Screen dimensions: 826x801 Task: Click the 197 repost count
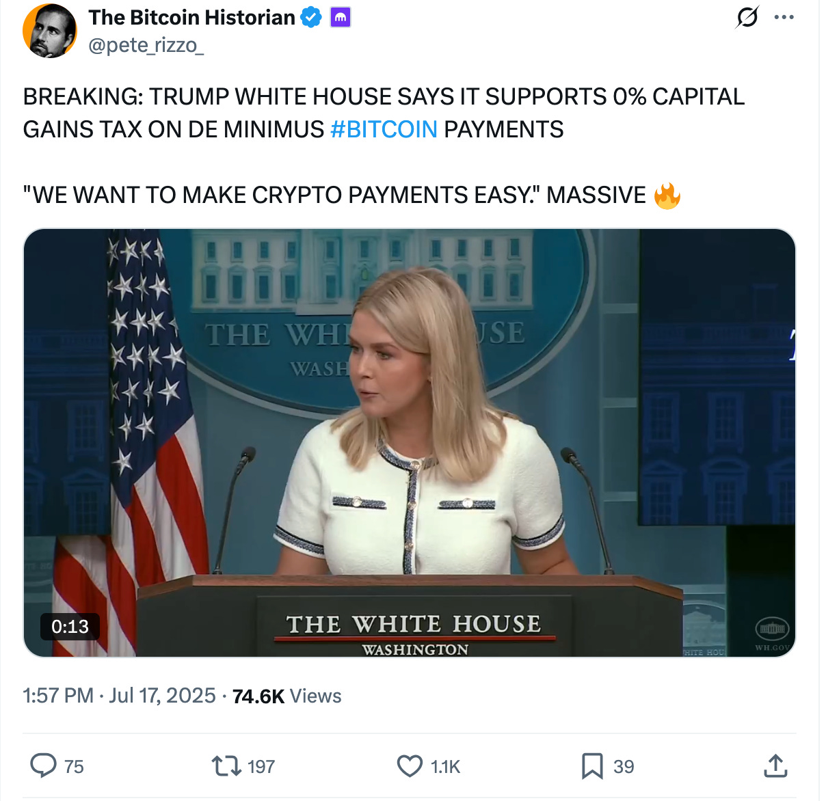coord(261,767)
